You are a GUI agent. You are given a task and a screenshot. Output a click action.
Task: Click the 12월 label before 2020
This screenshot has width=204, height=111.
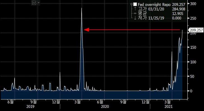pos(56,102)
